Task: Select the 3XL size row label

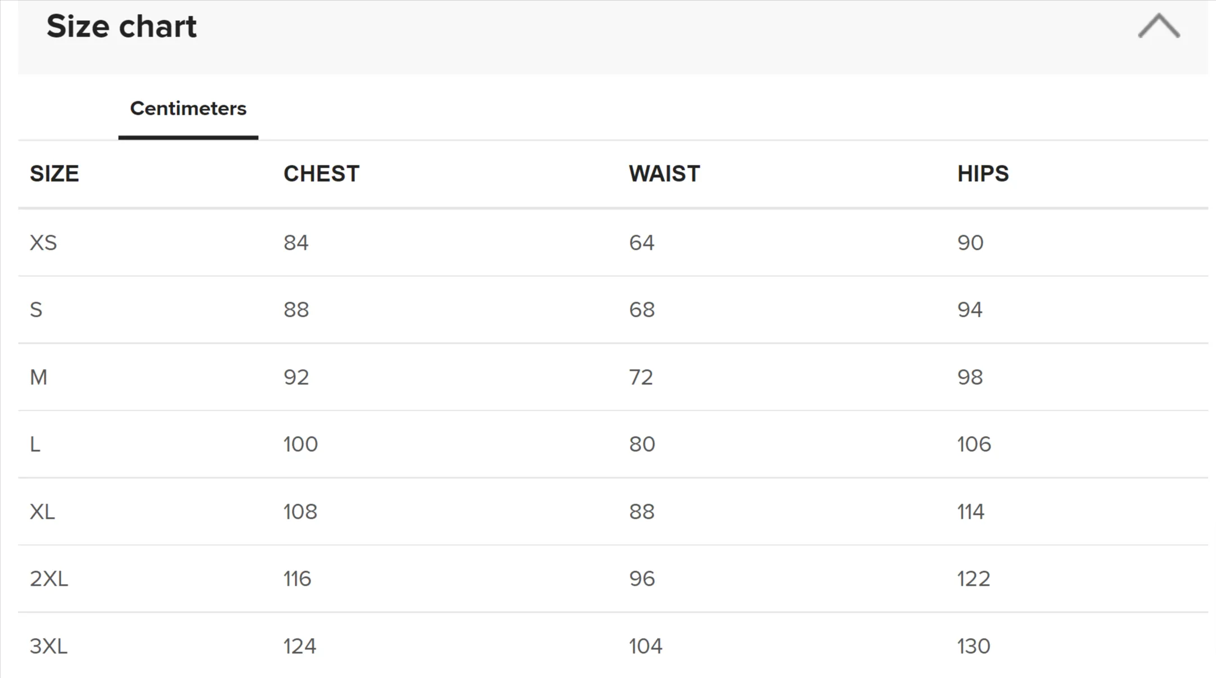Action: pyautogui.click(x=49, y=646)
